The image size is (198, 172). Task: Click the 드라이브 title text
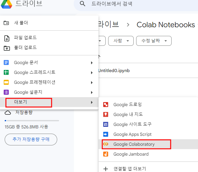coord(29,3)
